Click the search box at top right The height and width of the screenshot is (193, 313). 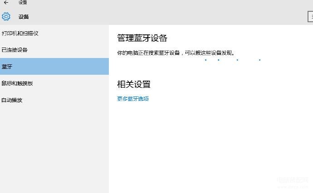tap(310, 17)
